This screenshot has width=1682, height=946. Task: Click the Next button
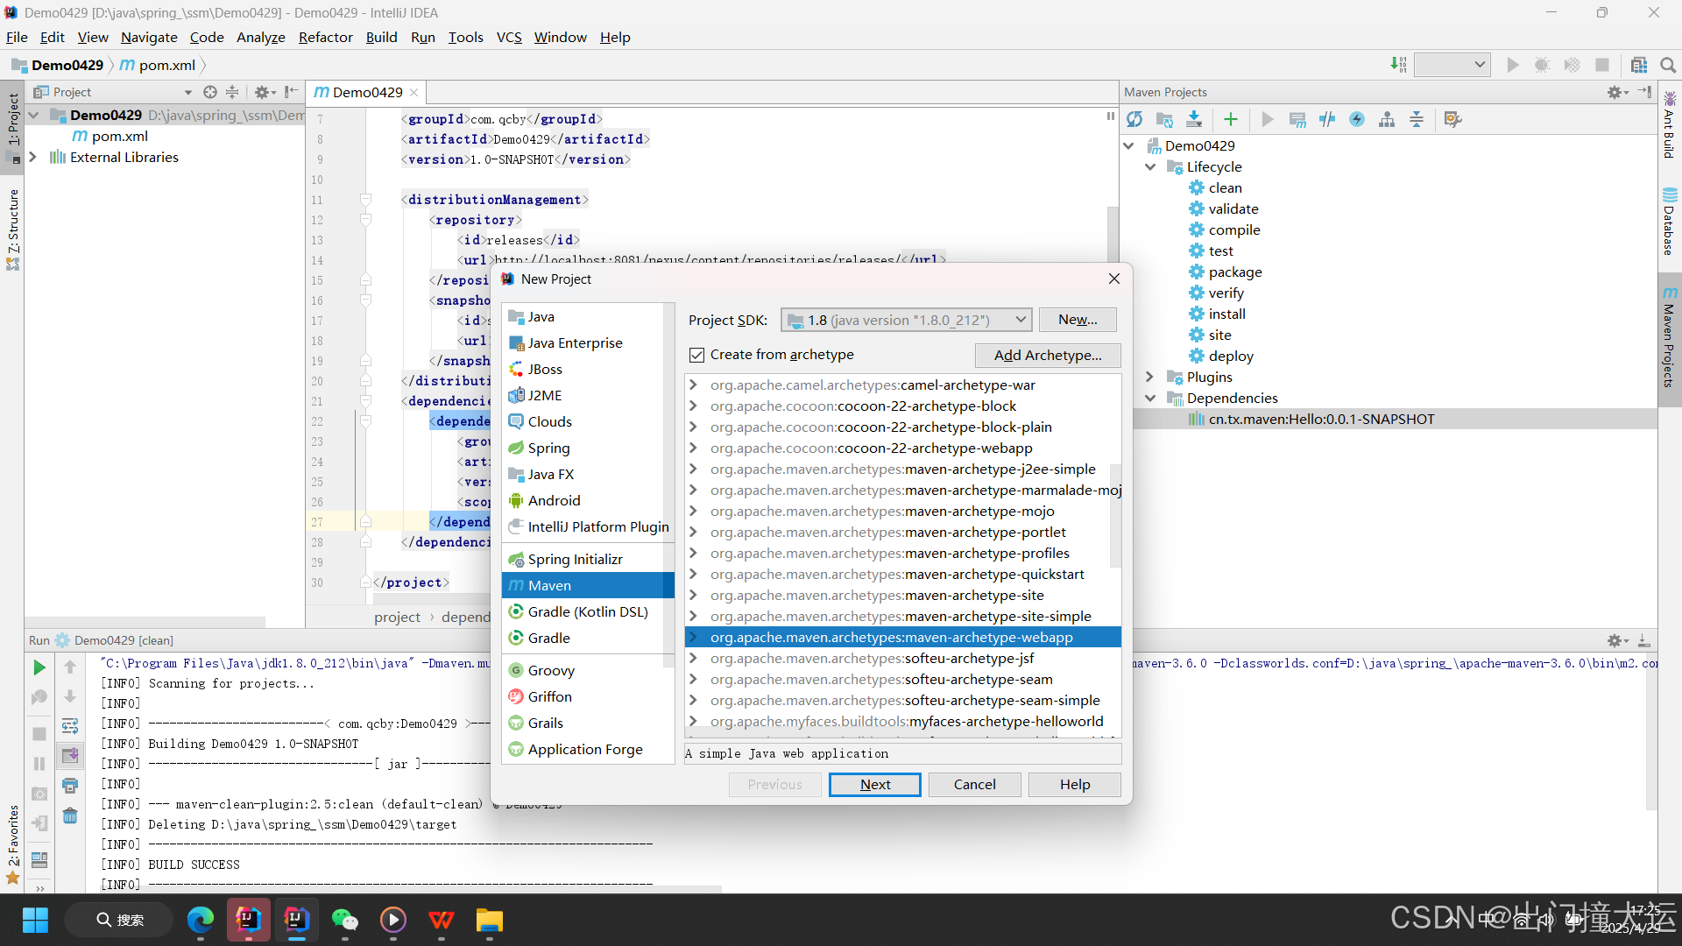click(874, 784)
